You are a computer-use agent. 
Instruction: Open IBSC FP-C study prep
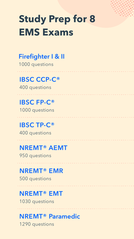point(37,102)
